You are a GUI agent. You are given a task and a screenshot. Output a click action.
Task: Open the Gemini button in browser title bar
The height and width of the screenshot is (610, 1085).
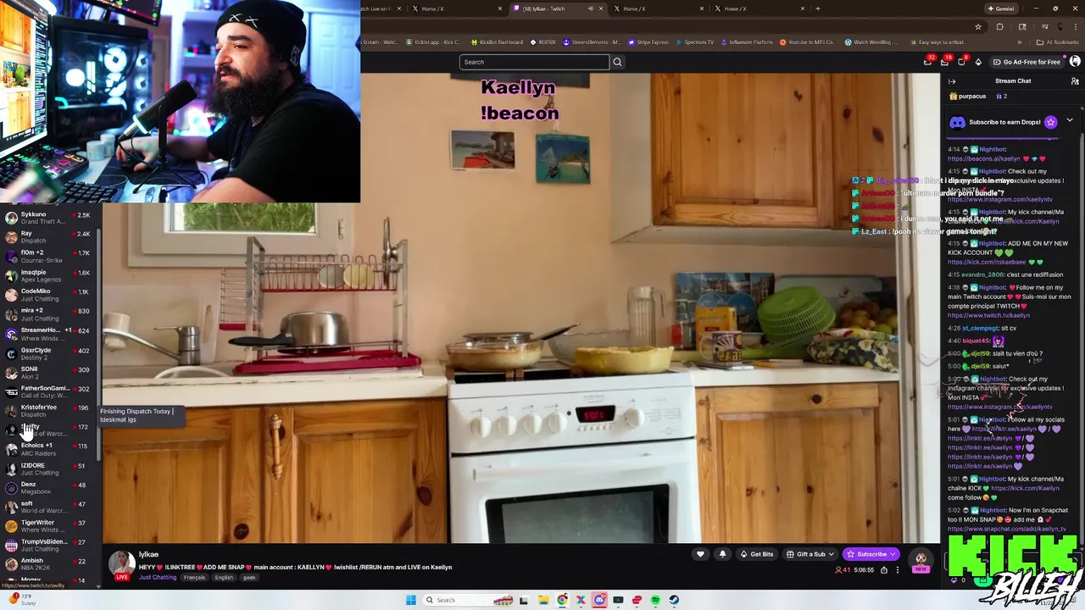point(1001,8)
